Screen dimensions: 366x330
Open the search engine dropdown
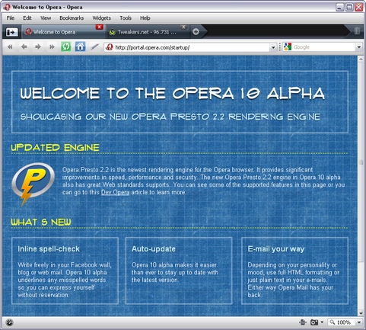click(x=358, y=47)
